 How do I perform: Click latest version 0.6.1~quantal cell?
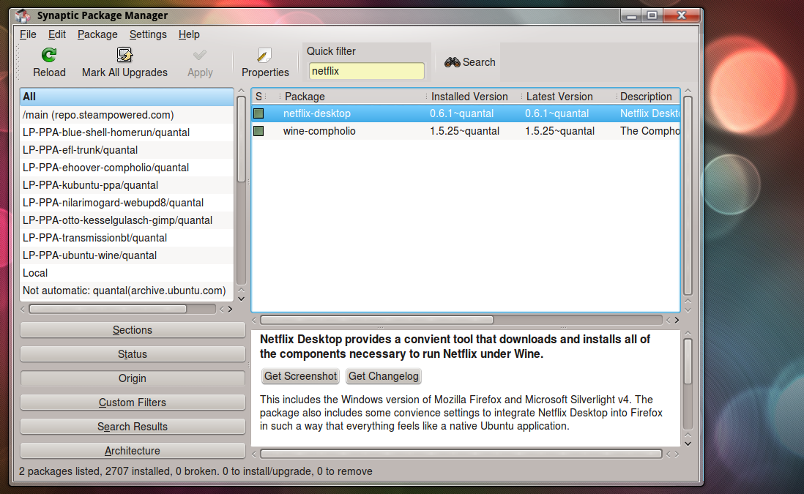557,113
